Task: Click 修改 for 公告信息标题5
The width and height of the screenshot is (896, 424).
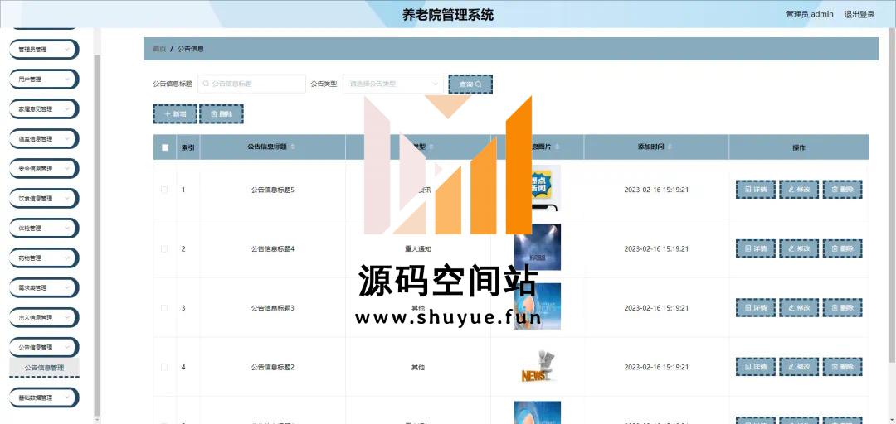Action: (x=799, y=190)
